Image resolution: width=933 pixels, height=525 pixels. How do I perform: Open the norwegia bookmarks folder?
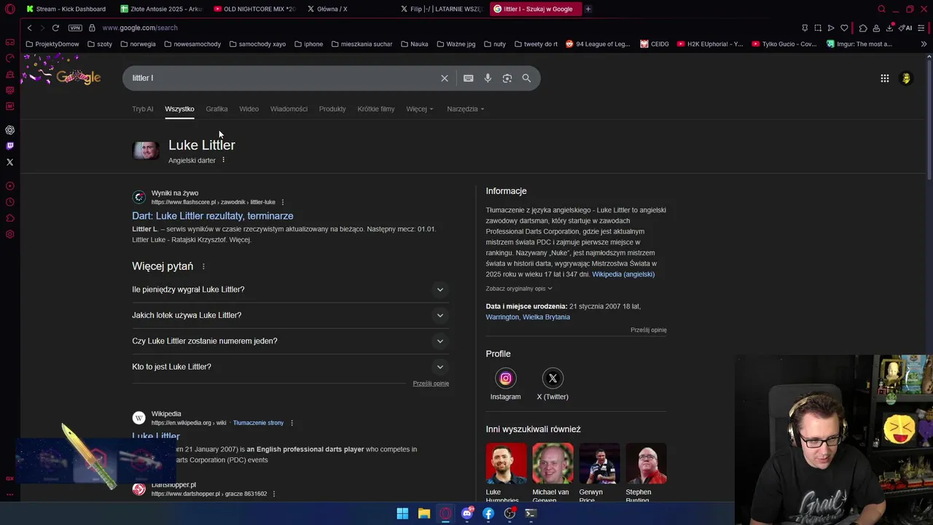(x=138, y=44)
